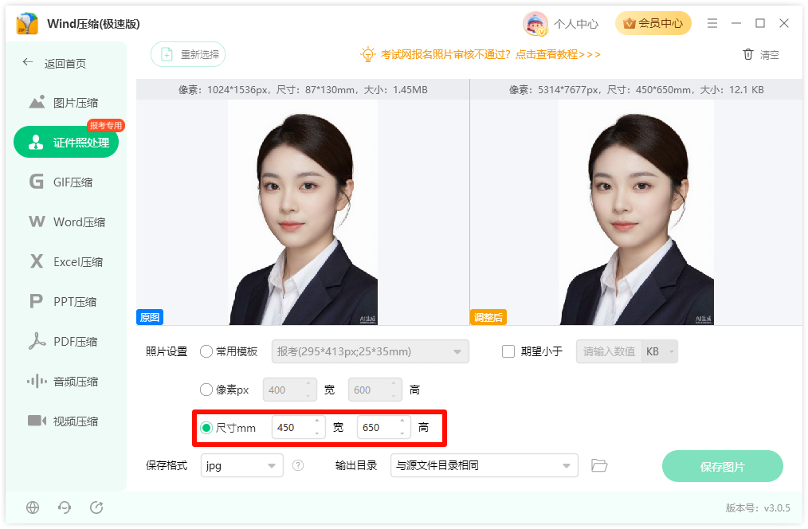Switch to Word压缩 section
Viewport: 808px width, 529px height.
pos(66,222)
